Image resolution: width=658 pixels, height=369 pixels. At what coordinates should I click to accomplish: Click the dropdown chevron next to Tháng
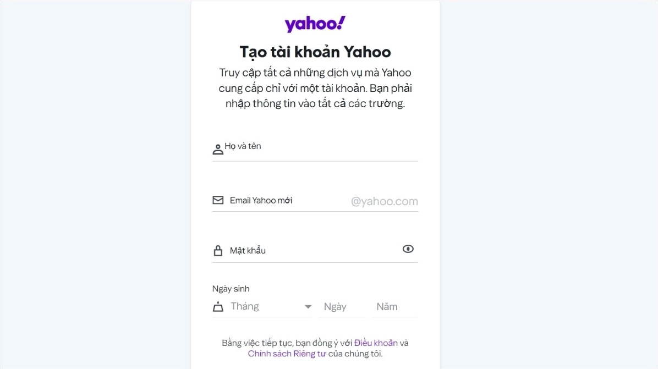coord(308,307)
